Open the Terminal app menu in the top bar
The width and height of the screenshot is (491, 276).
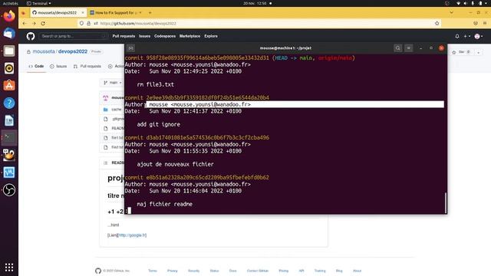click(x=39, y=3)
